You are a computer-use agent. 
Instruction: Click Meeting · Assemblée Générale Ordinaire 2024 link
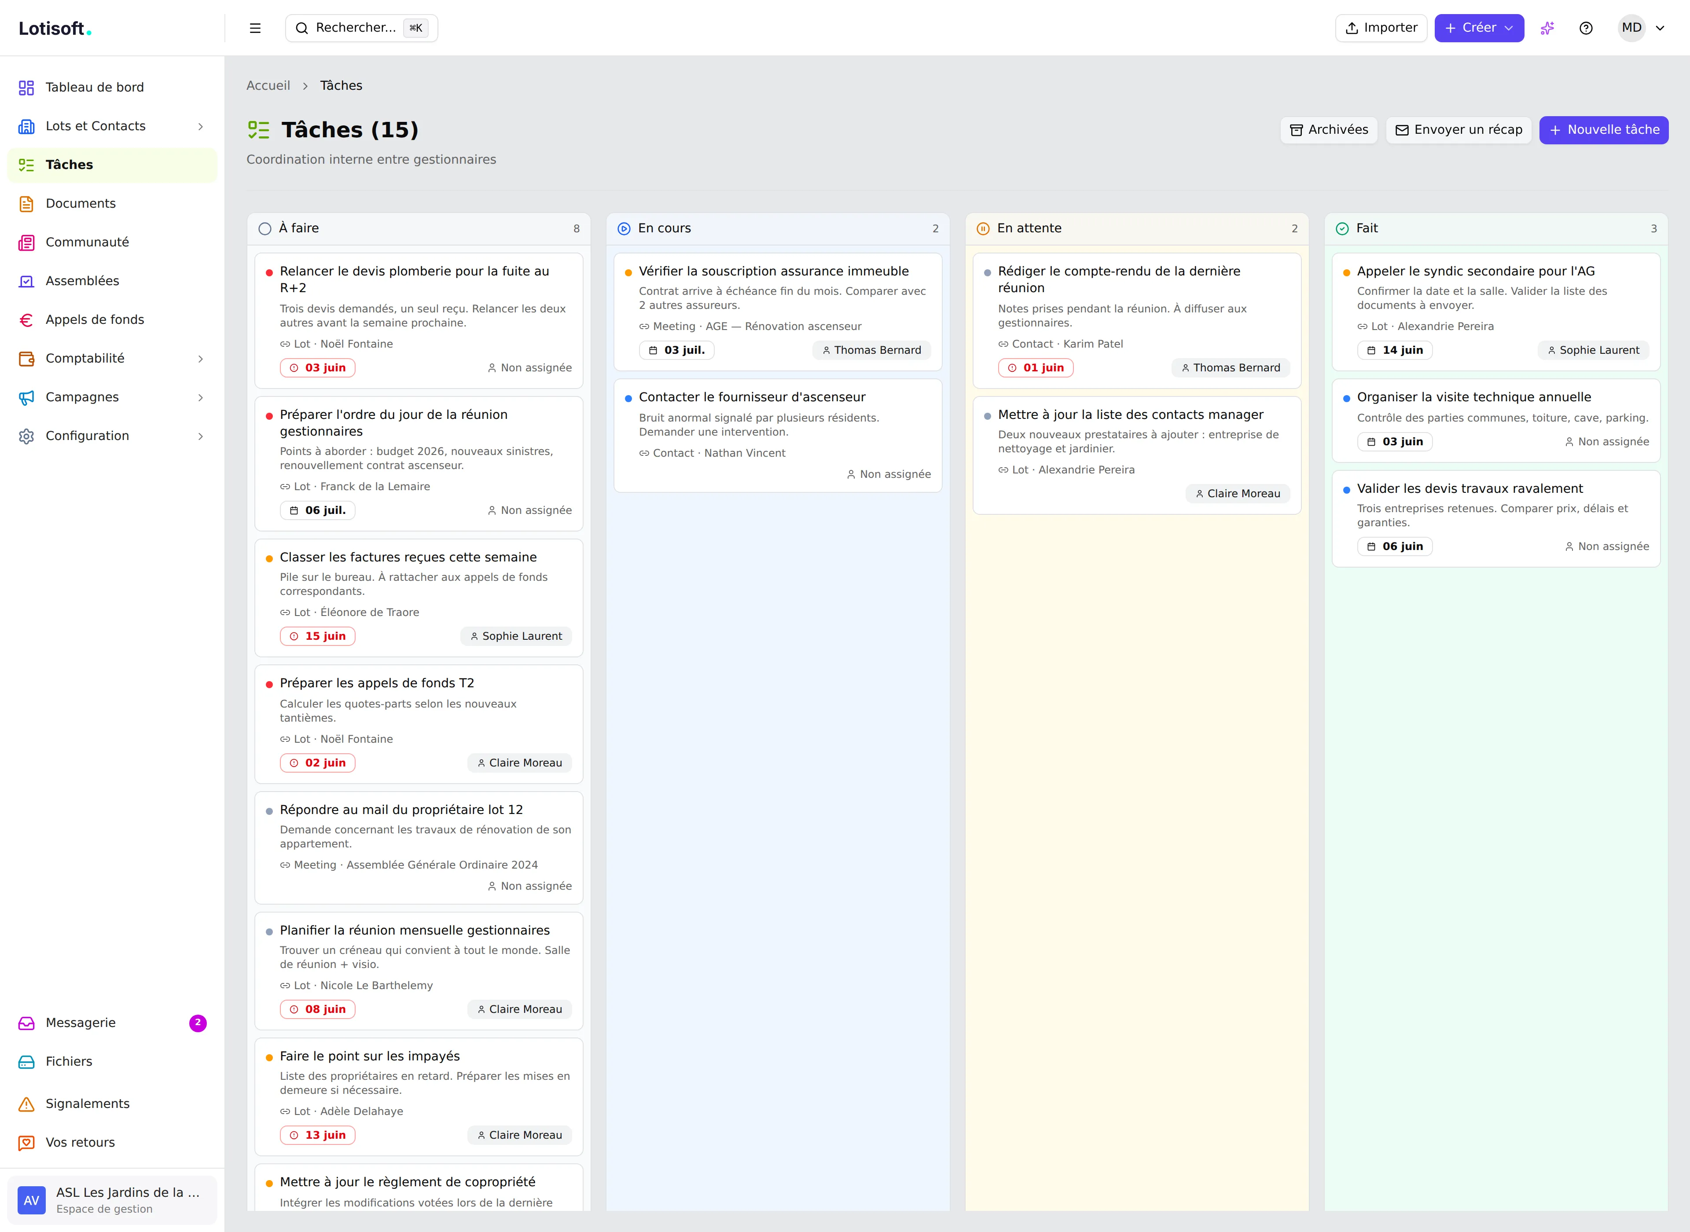(x=409, y=865)
